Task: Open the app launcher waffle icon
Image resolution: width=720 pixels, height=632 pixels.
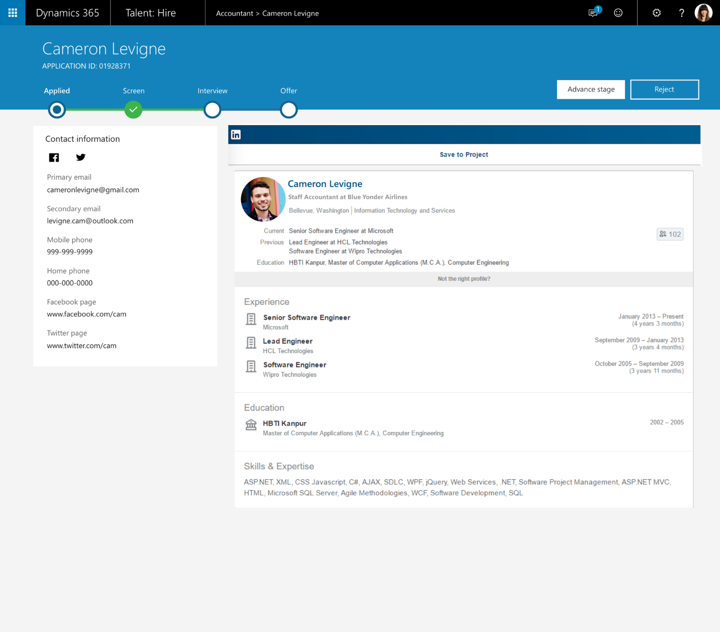Action: point(13,13)
